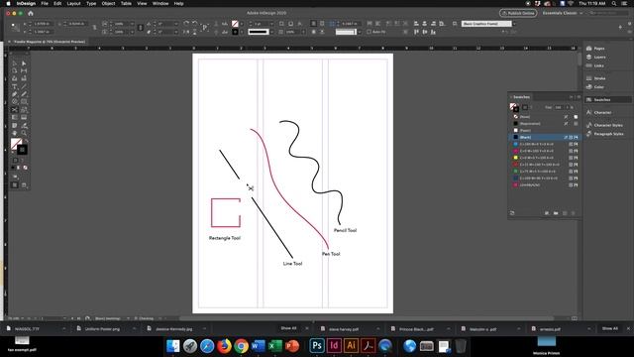Select the Paper swatch
The height and width of the screenshot is (357, 634).
pos(544,130)
